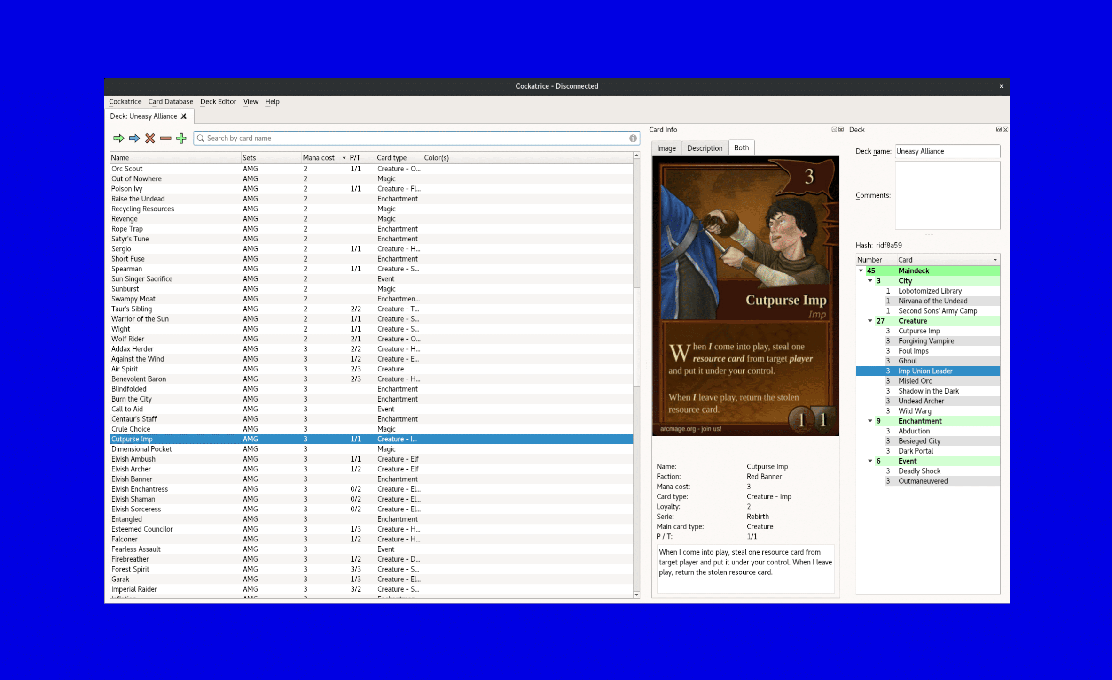Image resolution: width=1112 pixels, height=680 pixels.
Task: Select the Both tab in Card Info
Action: click(x=741, y=147)
